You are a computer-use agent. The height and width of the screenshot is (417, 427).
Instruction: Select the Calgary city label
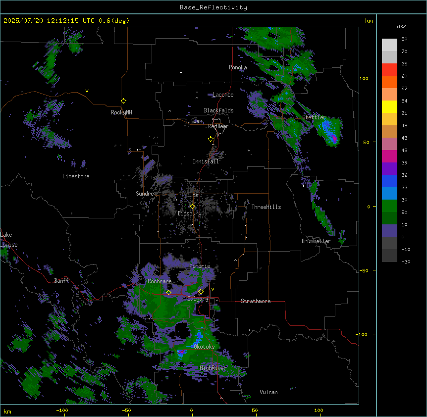point(198,299)
